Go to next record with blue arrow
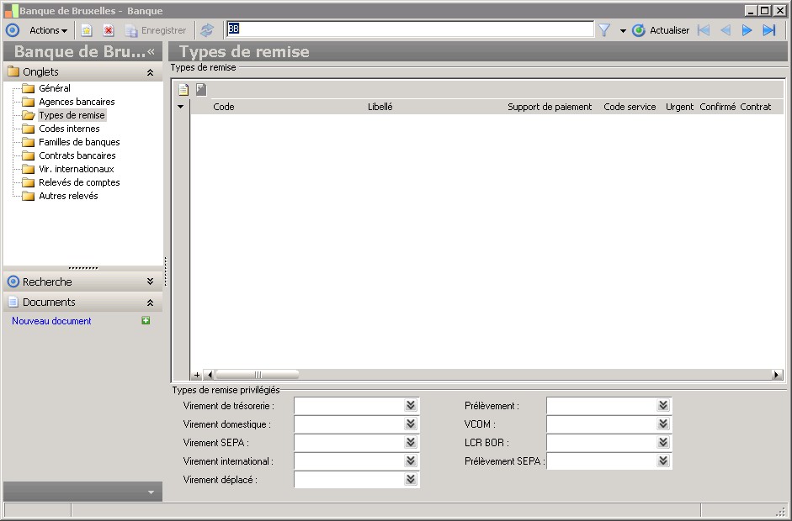The image size is (792, 521). coord(747,30)
